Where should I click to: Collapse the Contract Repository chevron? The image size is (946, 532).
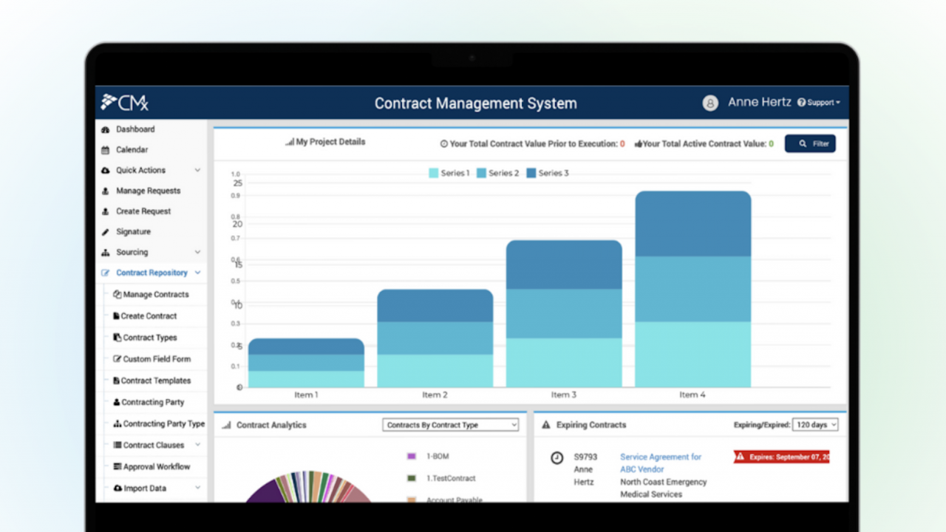click(197, 273)
